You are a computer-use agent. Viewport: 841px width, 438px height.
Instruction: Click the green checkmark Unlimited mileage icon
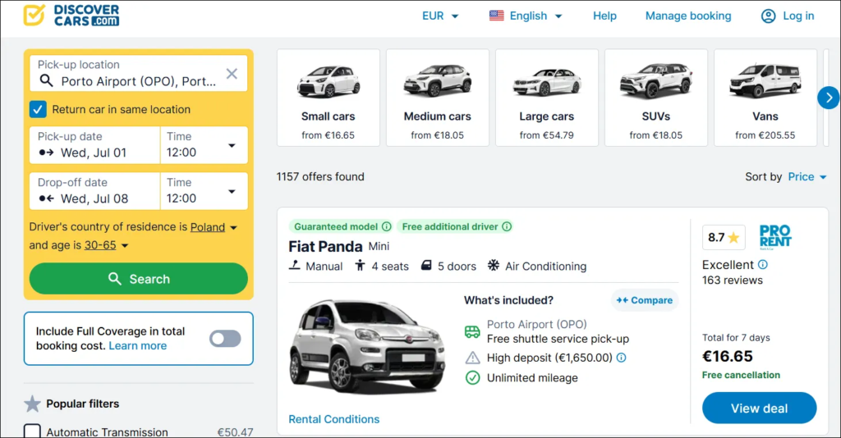coord(472,378)
